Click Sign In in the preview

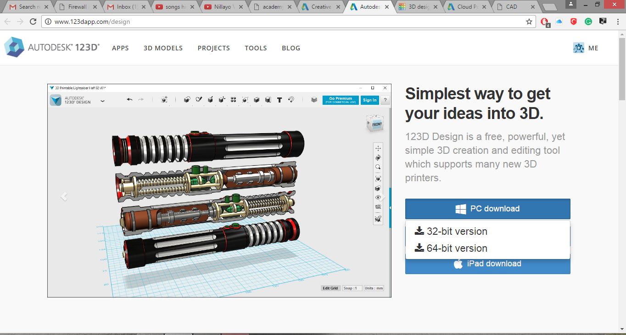(369, 100)
